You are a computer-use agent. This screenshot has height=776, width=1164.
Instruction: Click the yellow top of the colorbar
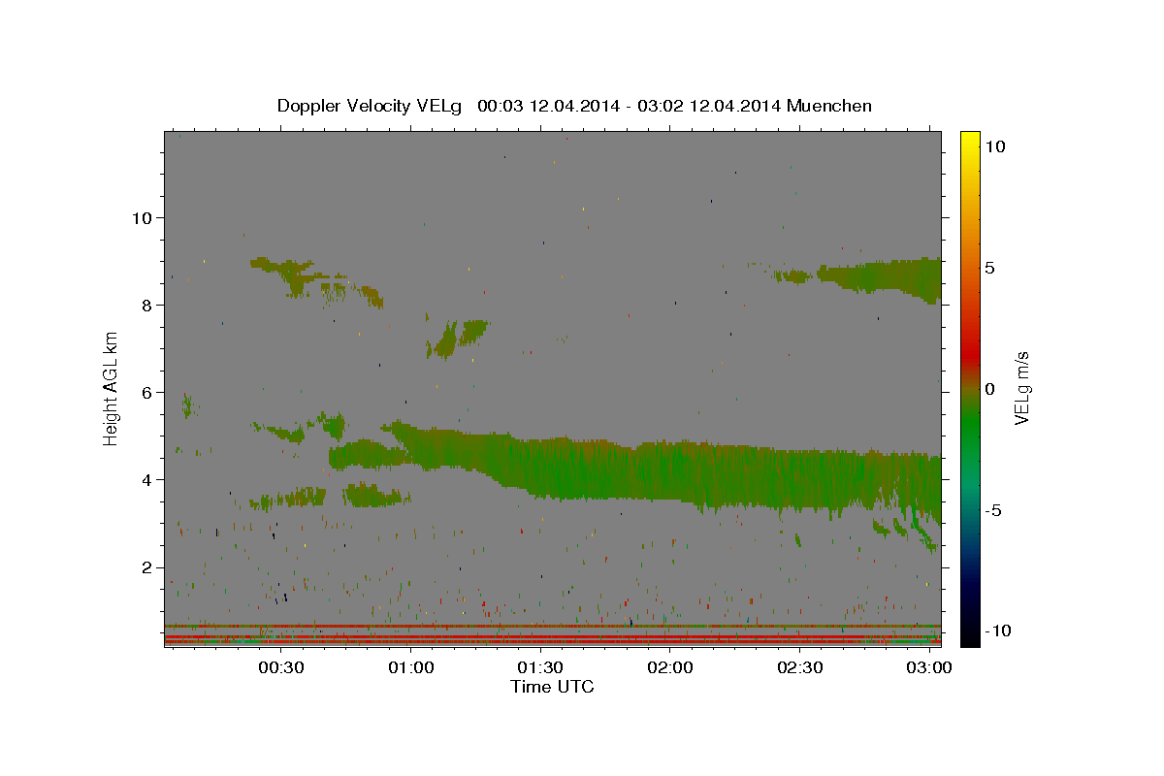click(x=969, y=143)
